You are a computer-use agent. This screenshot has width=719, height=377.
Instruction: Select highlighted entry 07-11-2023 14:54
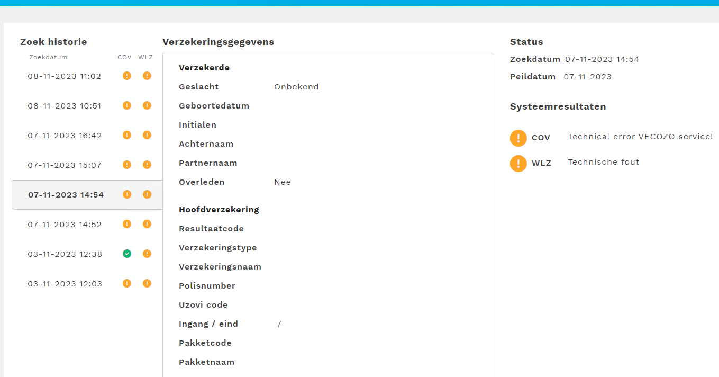tap(66, 195)
